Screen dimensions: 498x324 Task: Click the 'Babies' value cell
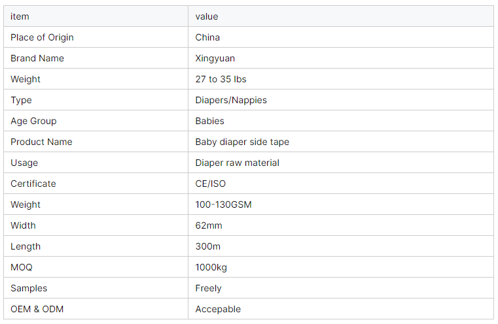[209, 121]
